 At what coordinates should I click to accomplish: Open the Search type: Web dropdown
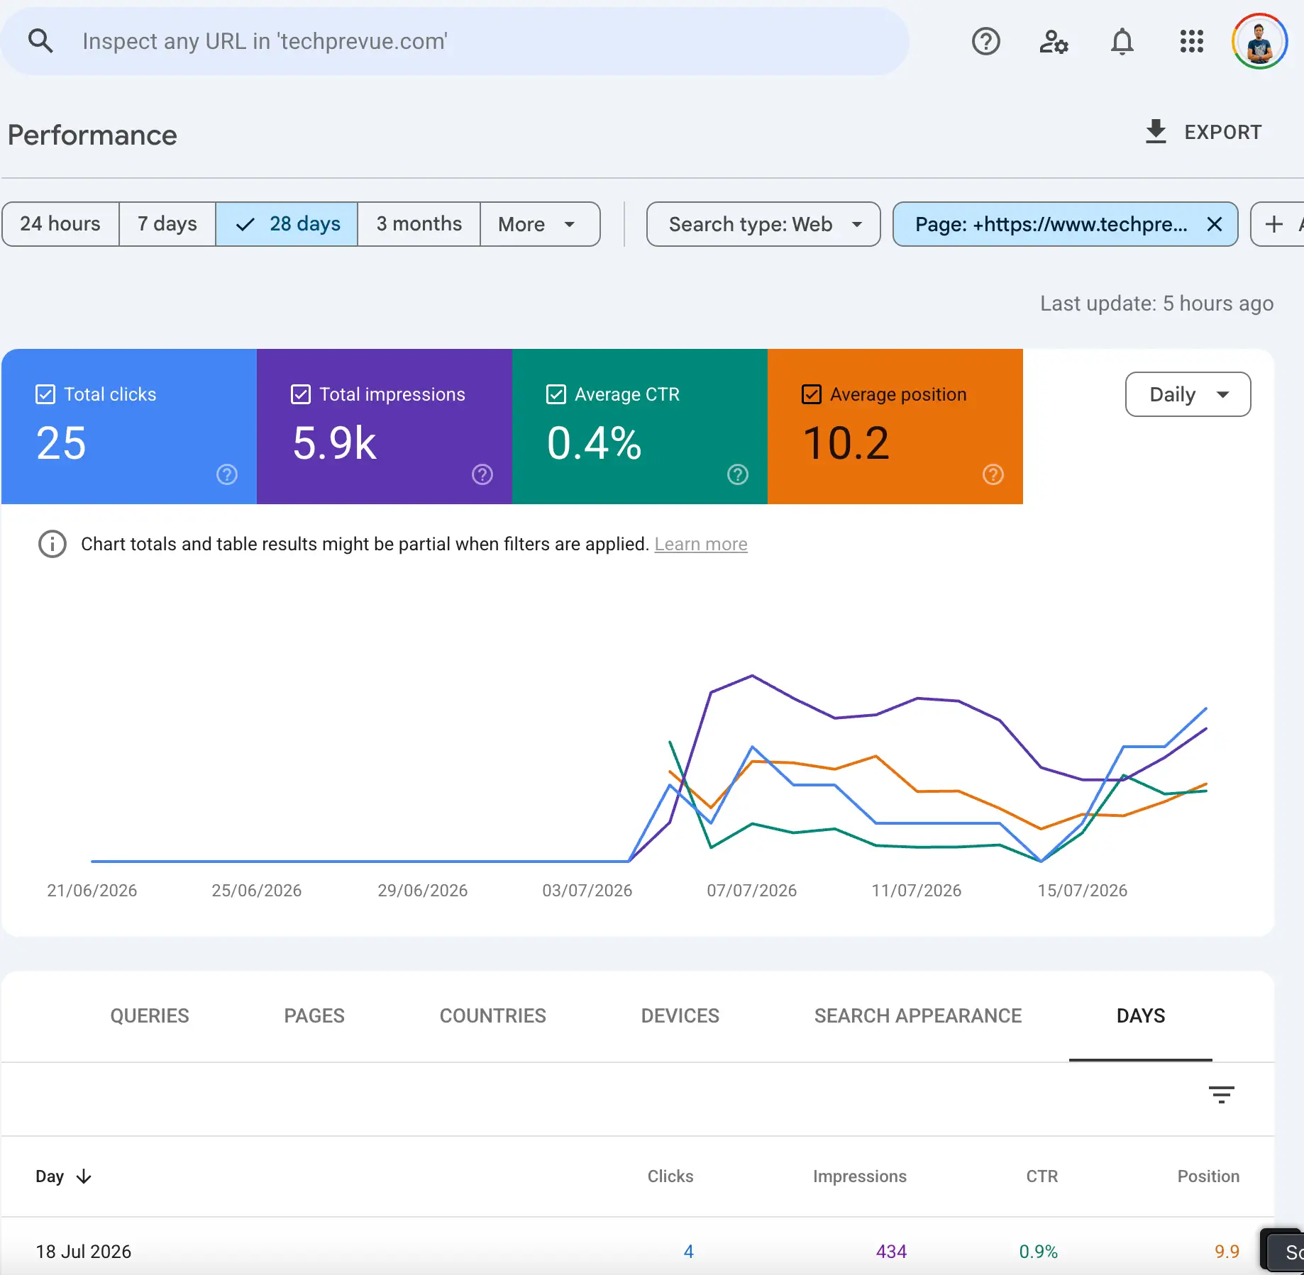(x=763, y=224)
